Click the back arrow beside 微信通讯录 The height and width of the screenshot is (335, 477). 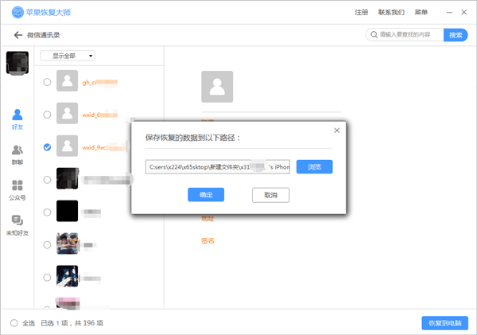(x=17, y=35)
